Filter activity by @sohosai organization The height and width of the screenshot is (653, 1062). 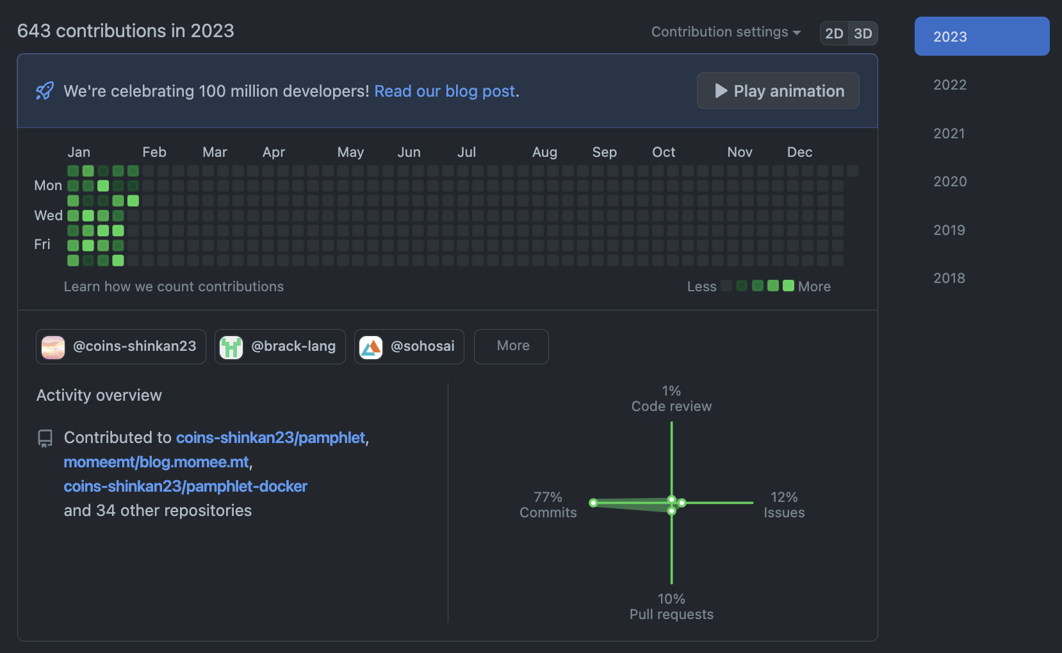[x=409, y=346]
